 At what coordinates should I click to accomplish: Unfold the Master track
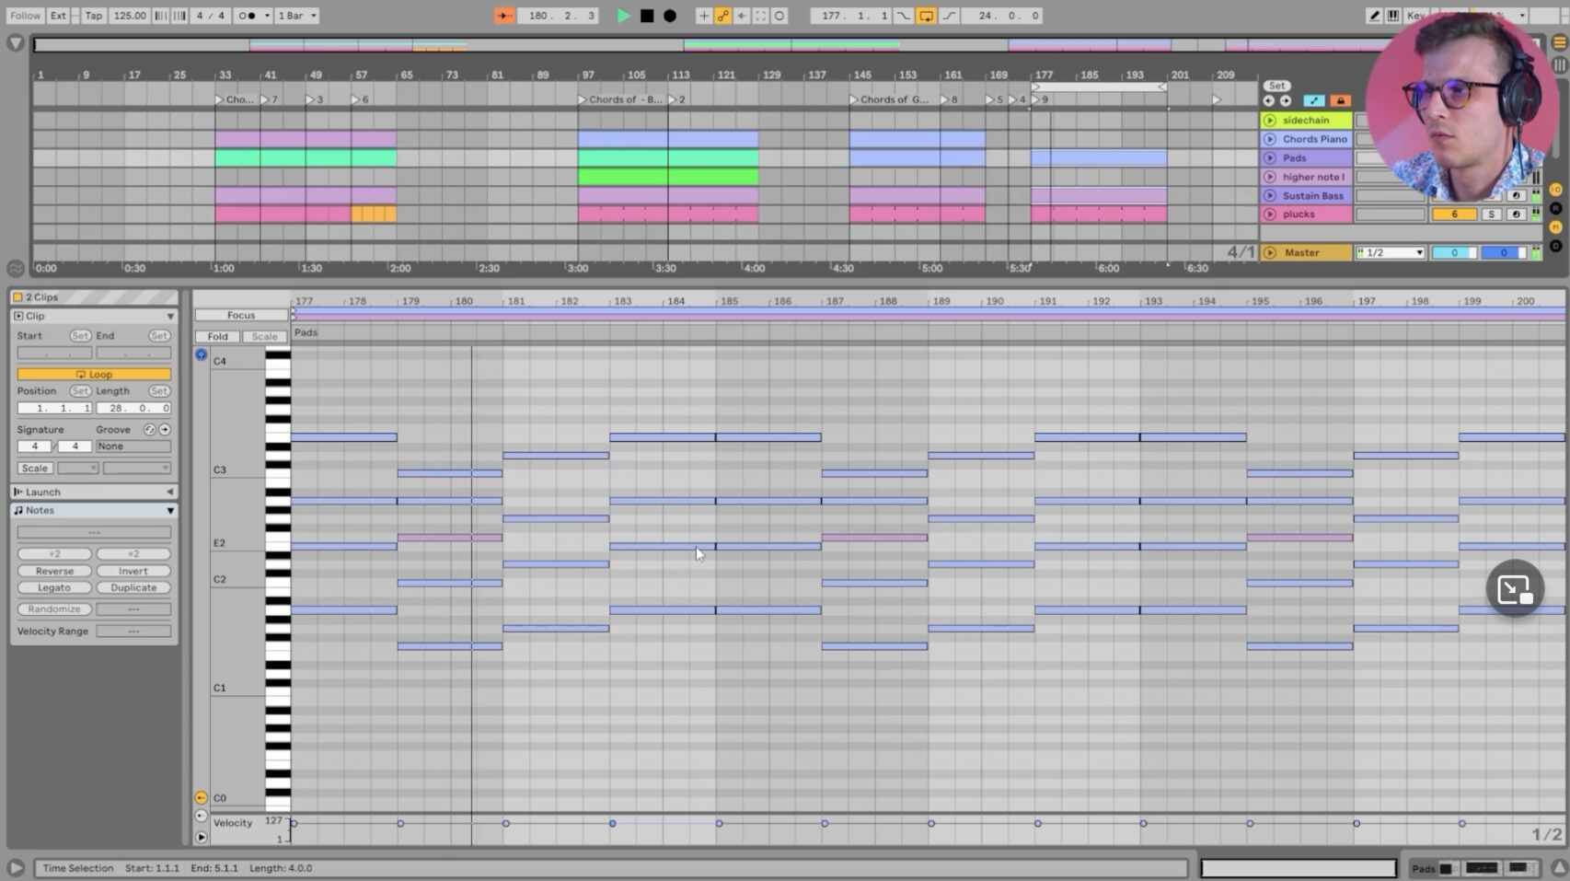1270,252
